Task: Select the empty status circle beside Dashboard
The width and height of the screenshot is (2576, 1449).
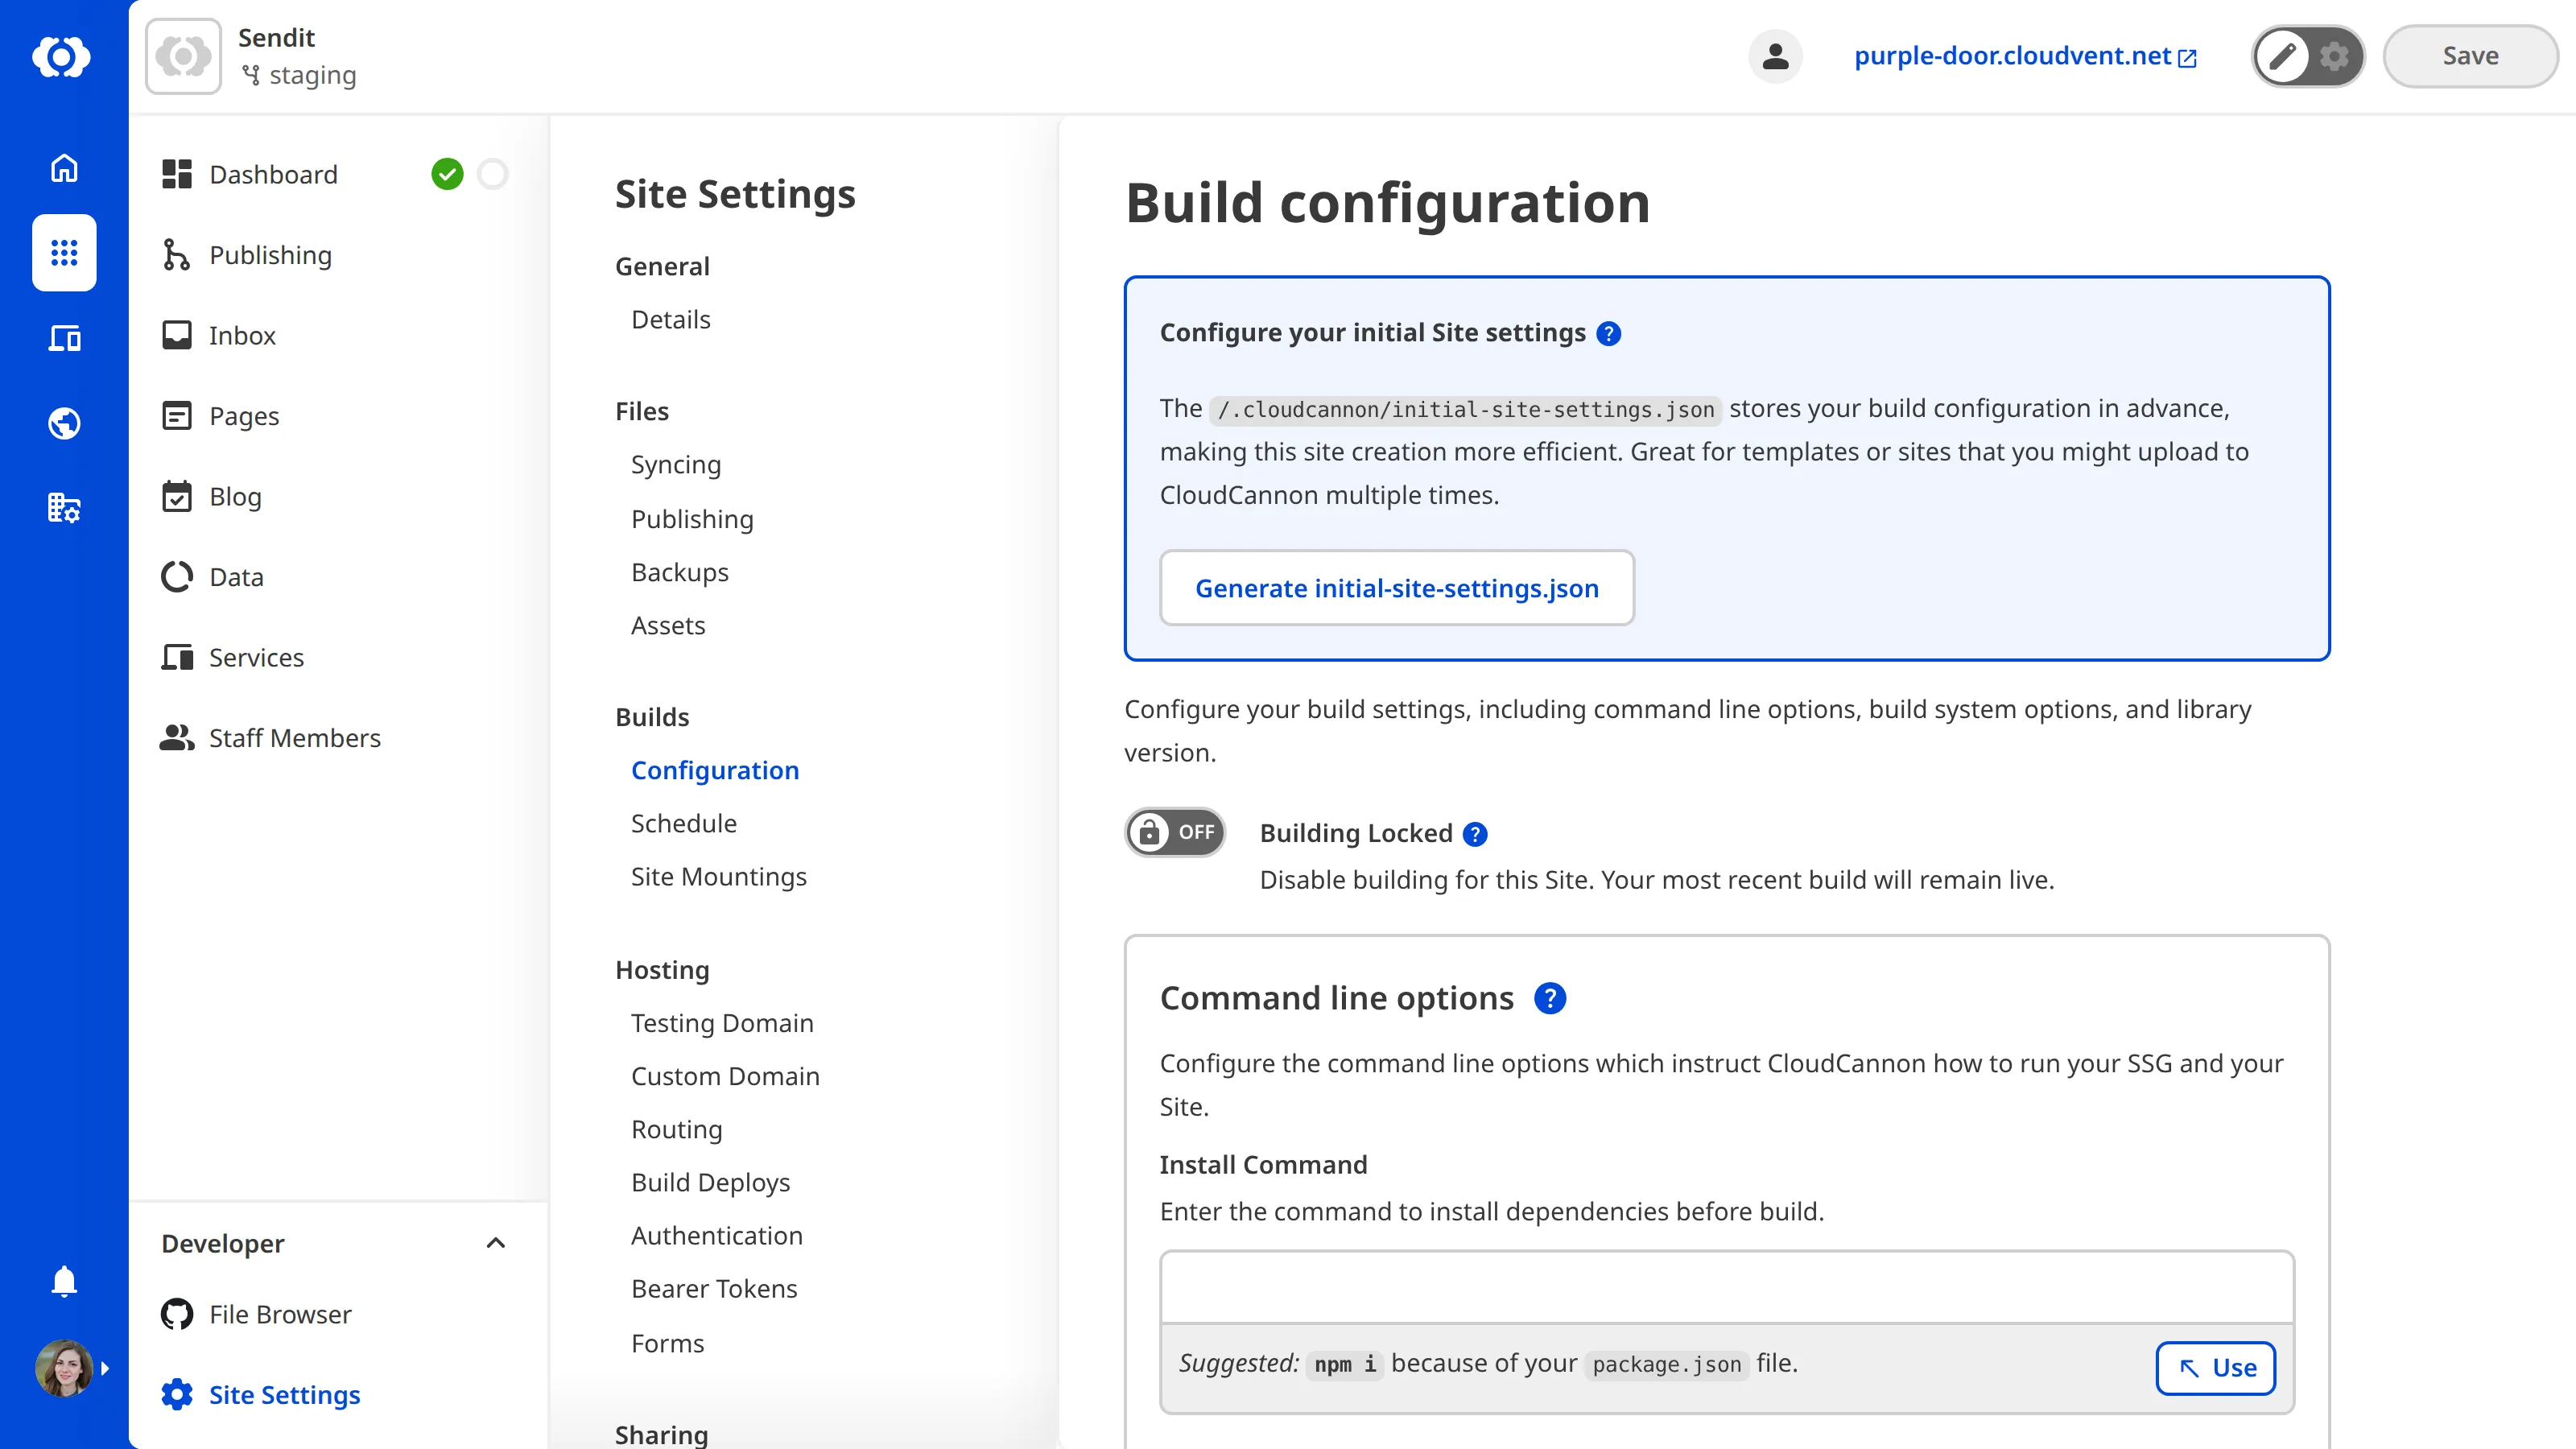Action: [x=493, y=173]
